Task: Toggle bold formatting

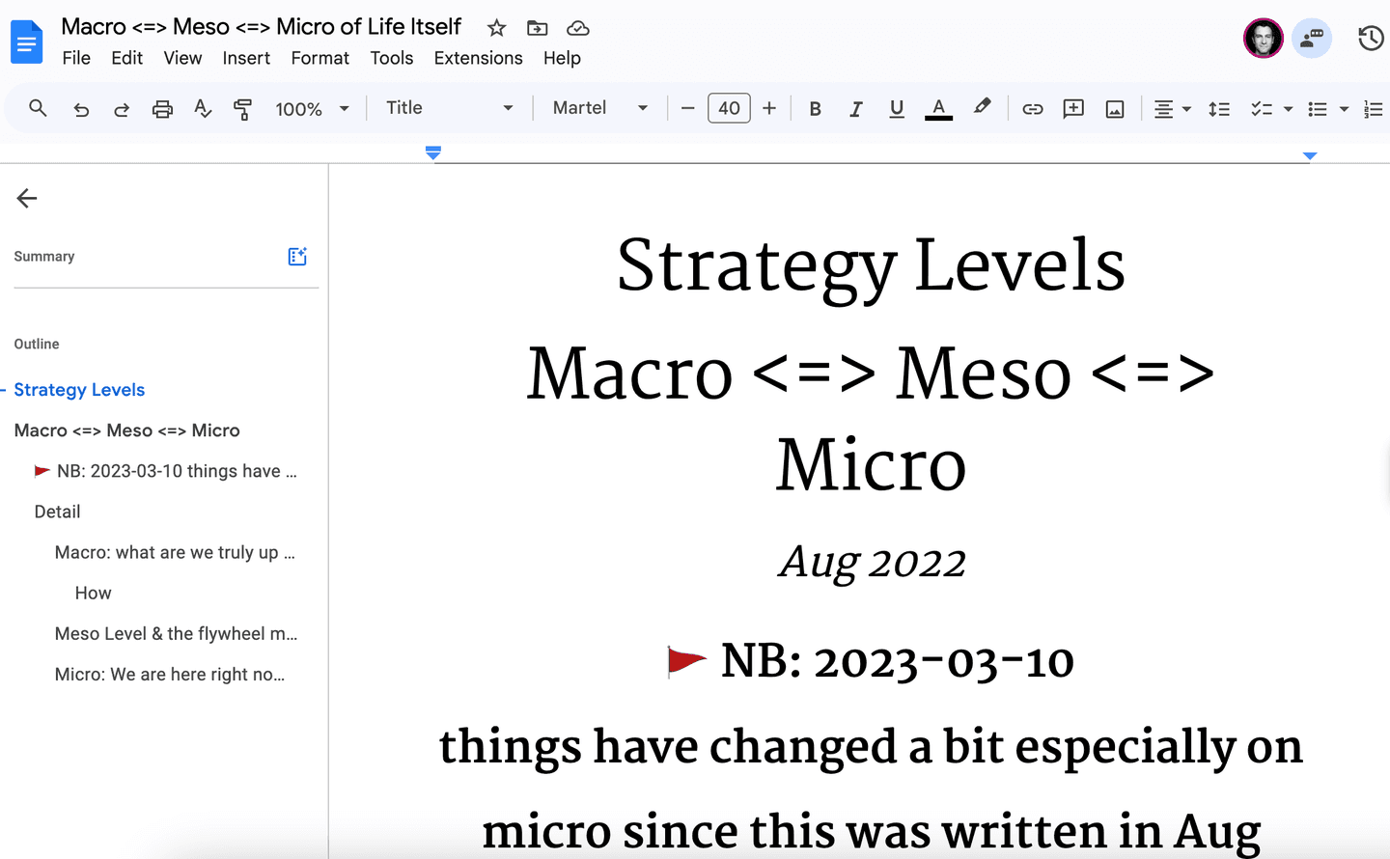Action: pyautogui.click(x=815, y=108)
